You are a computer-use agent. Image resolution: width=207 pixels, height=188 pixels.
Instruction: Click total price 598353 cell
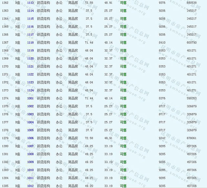coord(192,98)
